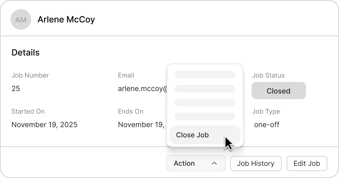Choose the first placeholder menu item
The height and width of the screenshot is (178, 339).
(x=205, y=75)
